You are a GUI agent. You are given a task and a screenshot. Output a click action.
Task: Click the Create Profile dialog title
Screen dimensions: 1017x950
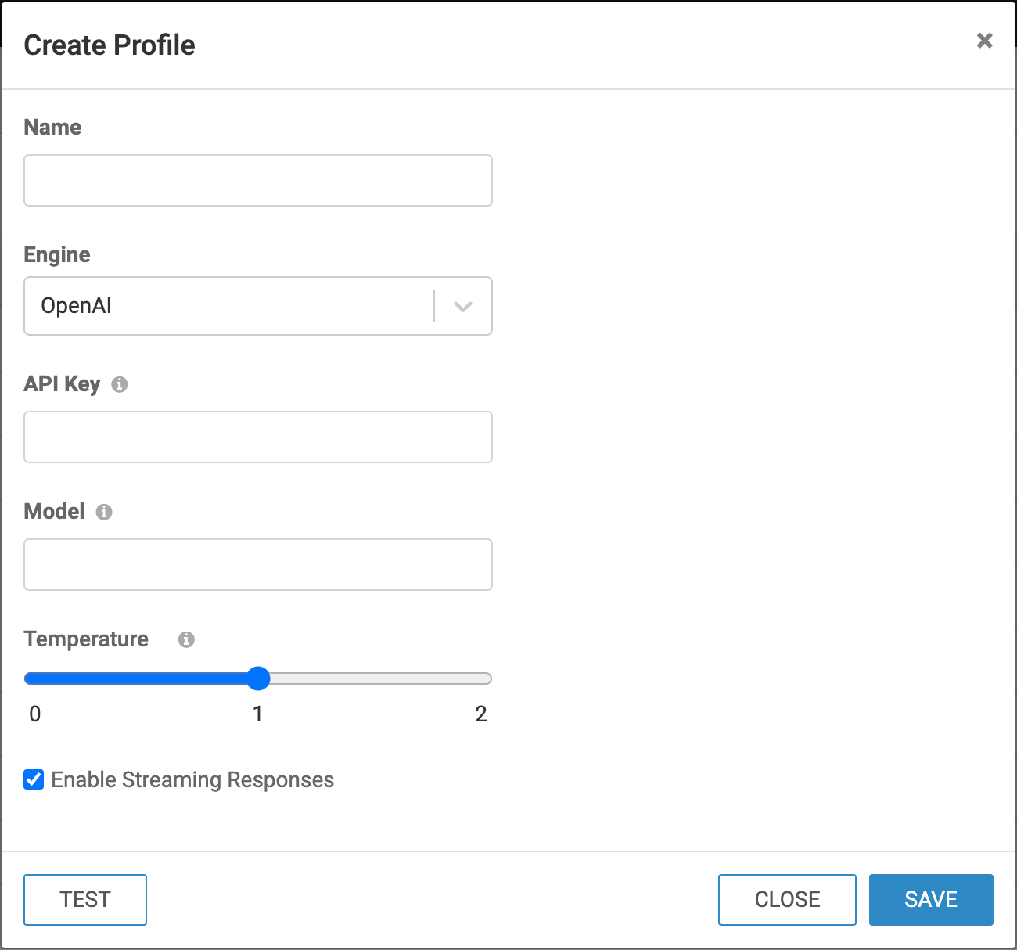(x=110, y=45)
